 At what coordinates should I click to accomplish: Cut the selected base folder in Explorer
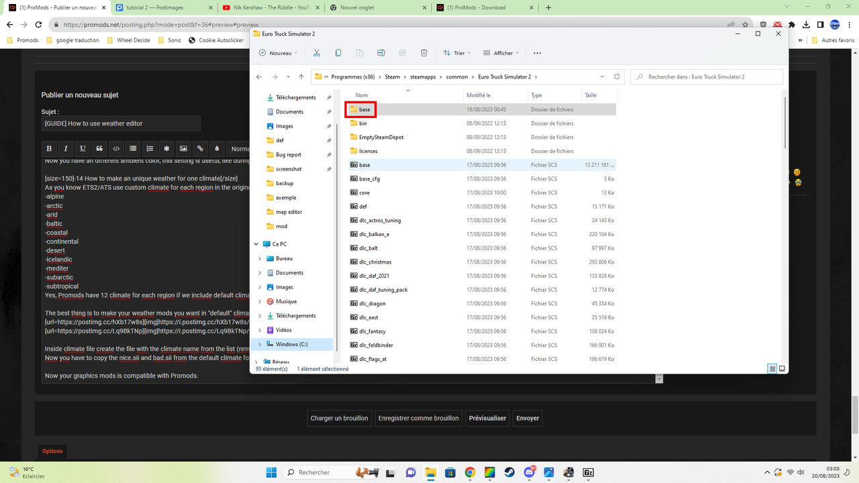(316, 52)
